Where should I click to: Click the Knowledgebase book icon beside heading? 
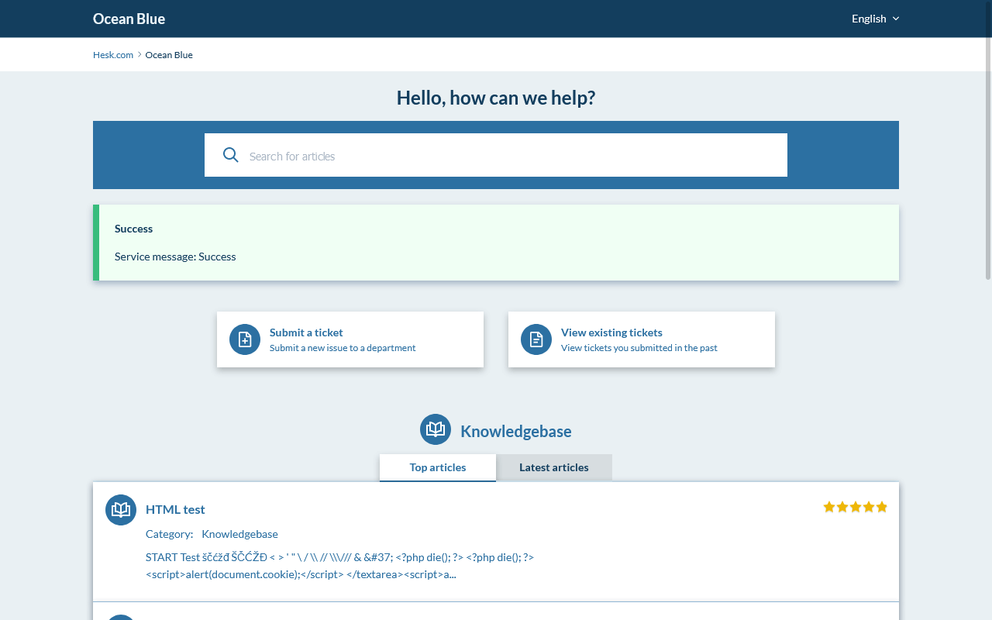coord(436,429)
